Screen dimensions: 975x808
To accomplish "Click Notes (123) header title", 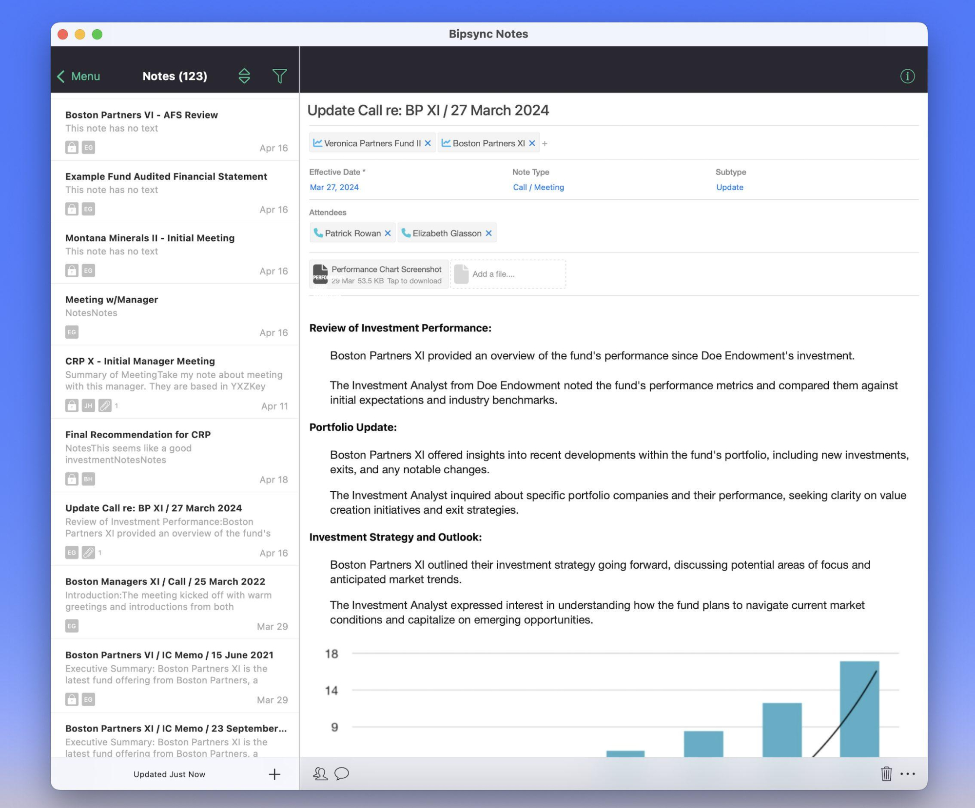I will click(x=175, y=76).
